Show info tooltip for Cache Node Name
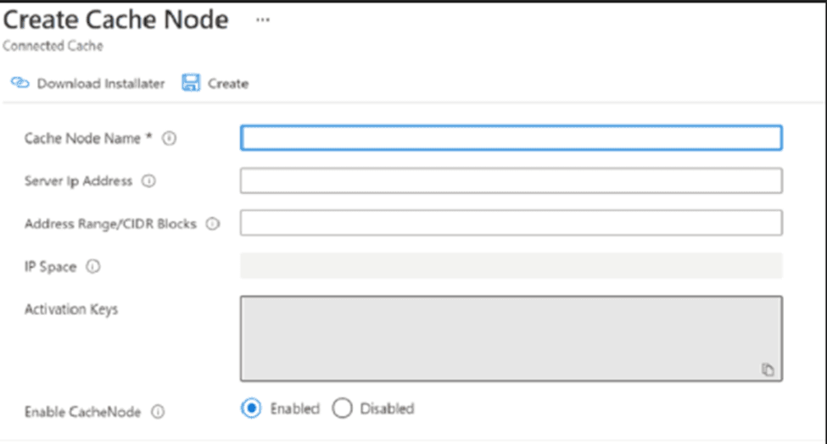The width and height of the screenshot is (827, 444). point(170,138)
